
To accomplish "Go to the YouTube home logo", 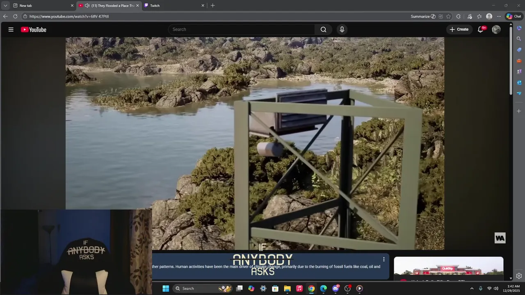I will pos(34,29).
